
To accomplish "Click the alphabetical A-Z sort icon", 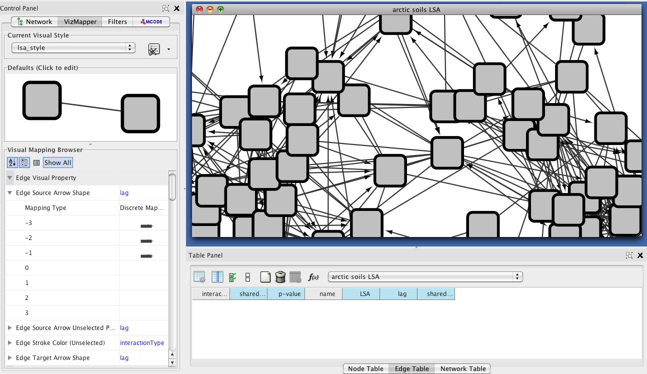I will click(x=12, y=162).
